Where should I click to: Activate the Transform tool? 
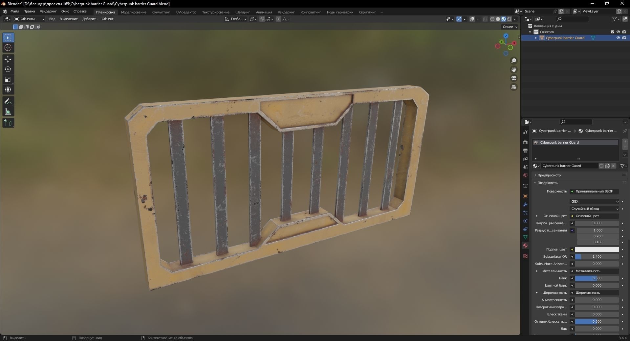tap(8, 90)
